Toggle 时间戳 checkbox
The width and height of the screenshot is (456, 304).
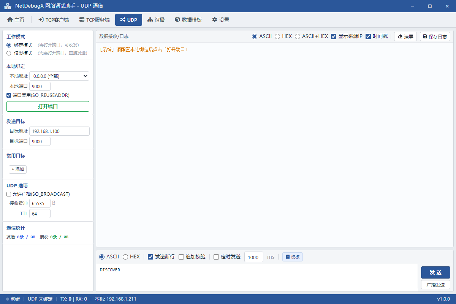click(368, 36)
